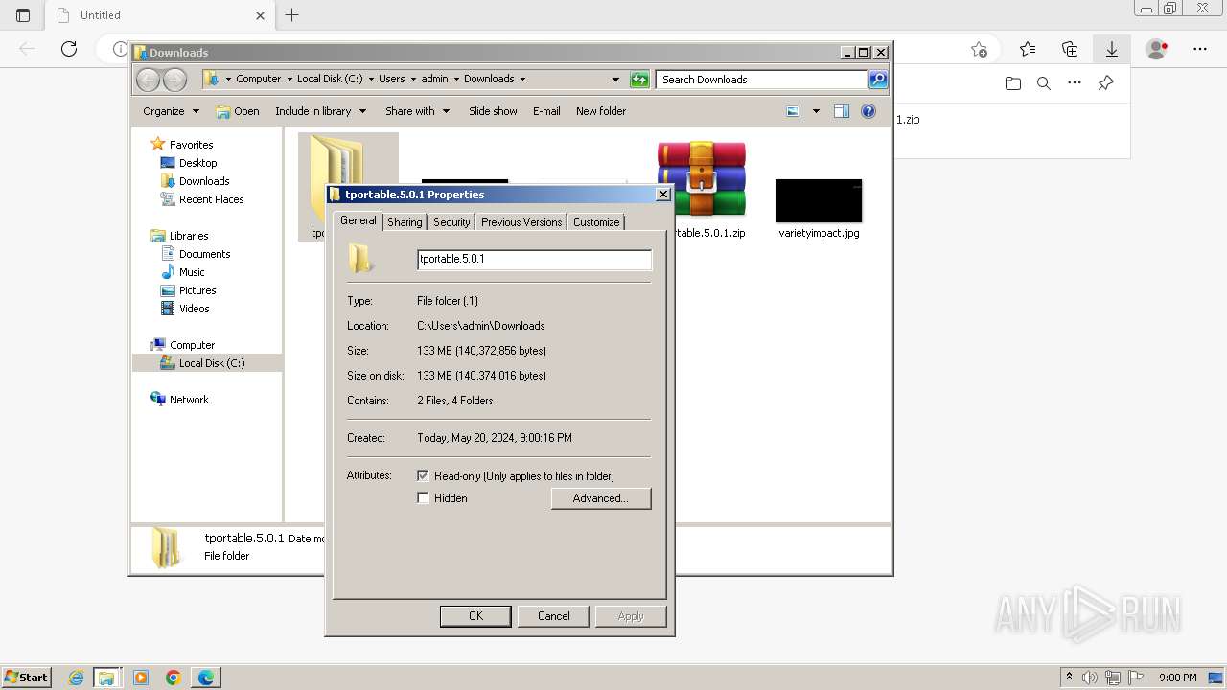Open Recent Places in sidebar
The image size is (1227, 690).
(211, 199)
